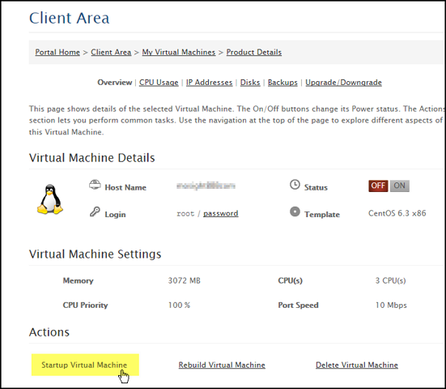Click the Login key icon
Screen dimensions: 446x389
(x=95, y=212)
